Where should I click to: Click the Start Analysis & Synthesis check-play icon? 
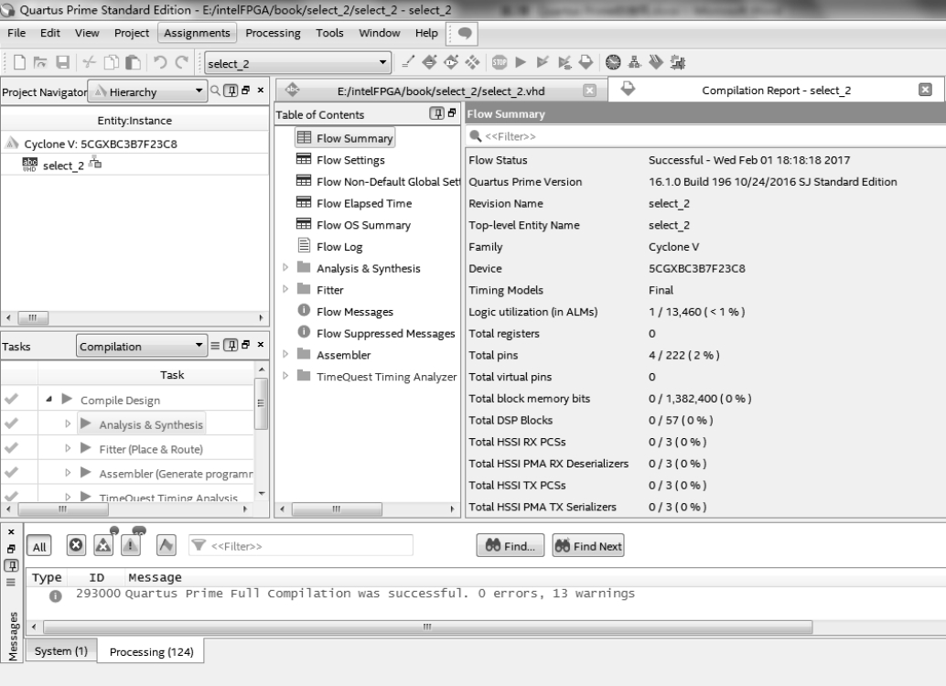543,61
